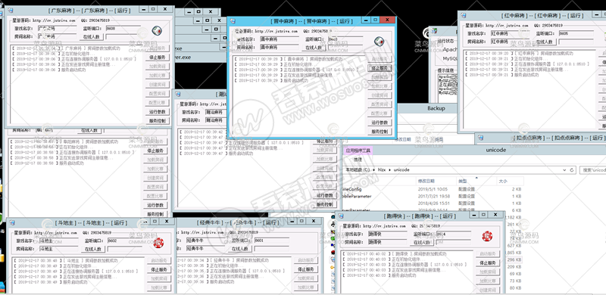Click 在线人数 in 跑得快 window
Viewport: 606px width, 295px height.
(x=422, y=243)
